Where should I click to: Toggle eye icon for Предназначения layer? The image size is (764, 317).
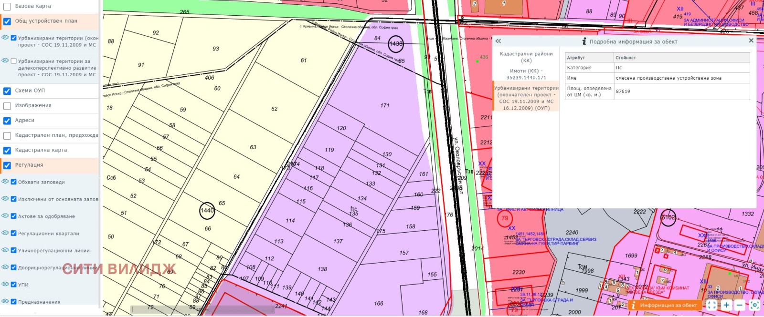[x=5, y=301]
